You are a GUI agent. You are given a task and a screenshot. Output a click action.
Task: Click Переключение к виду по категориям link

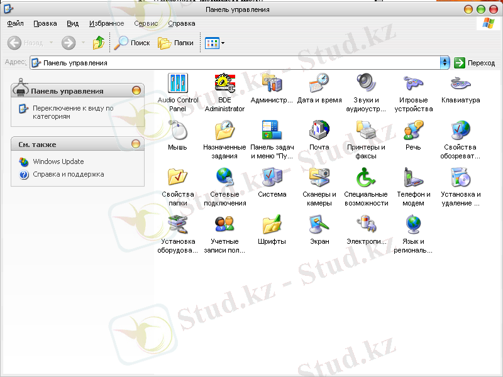[73, 112]
